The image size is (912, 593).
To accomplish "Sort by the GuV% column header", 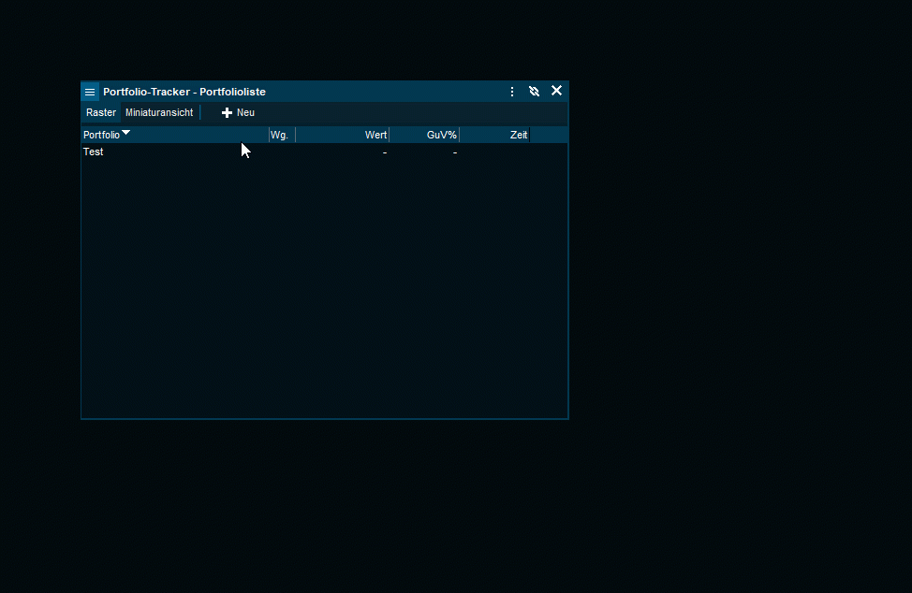I will coord(441,135).
